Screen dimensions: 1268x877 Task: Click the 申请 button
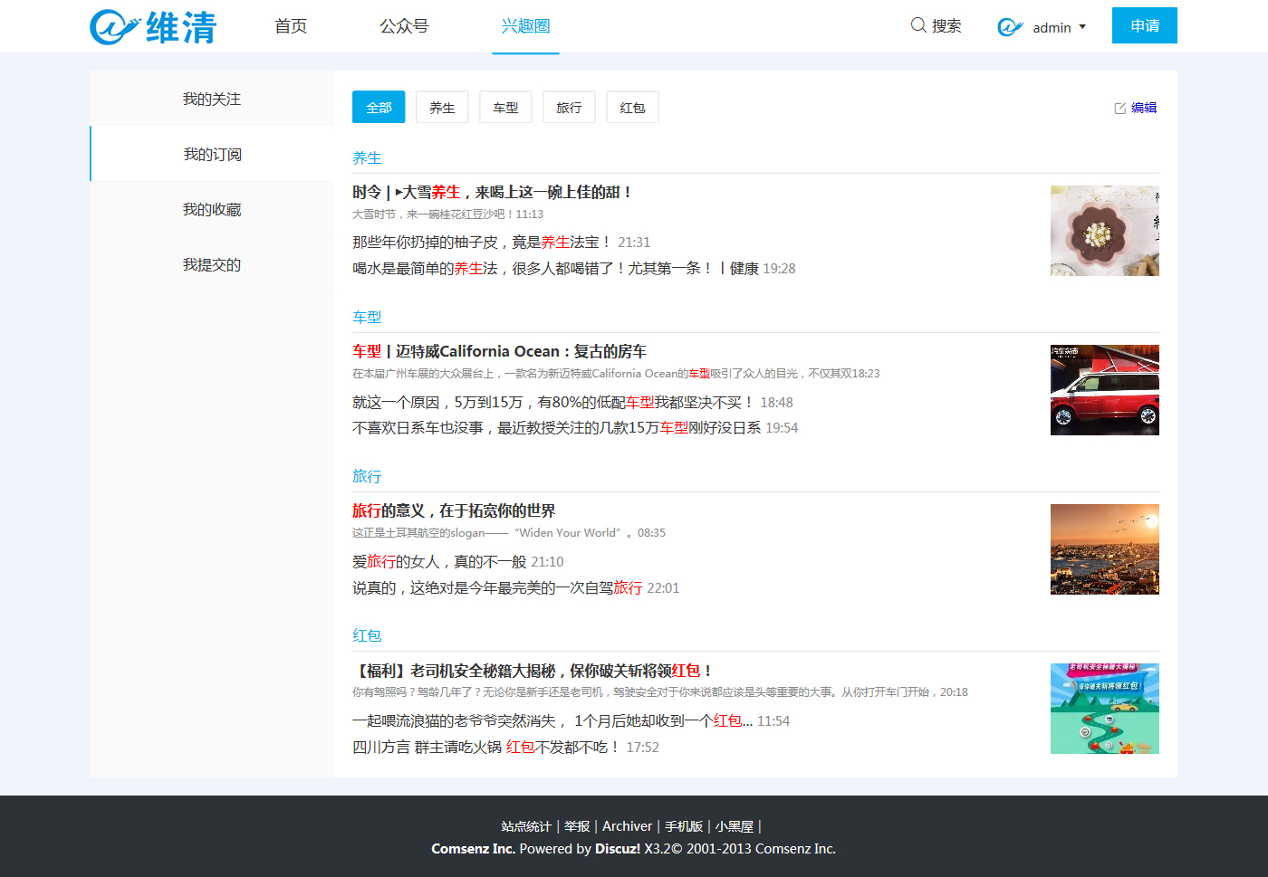(1145, 25)
